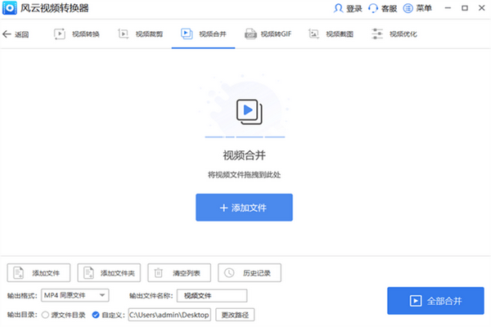Select the 源文件目录 radio button
Screen dimensions: 491x327
45,315
